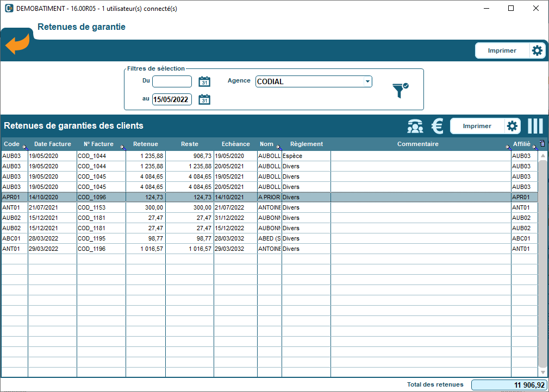Click échéance cell 31/12/2022
This screenshot has width=549, height=392.
point(235,218)
